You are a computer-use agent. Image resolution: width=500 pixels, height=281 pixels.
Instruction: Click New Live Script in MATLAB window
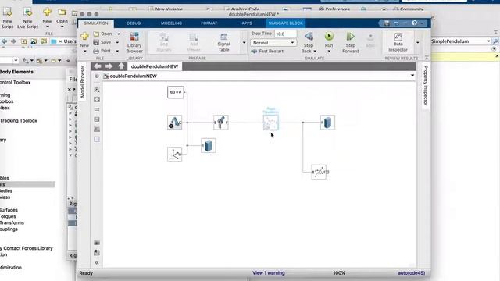(x=28, y=18)
